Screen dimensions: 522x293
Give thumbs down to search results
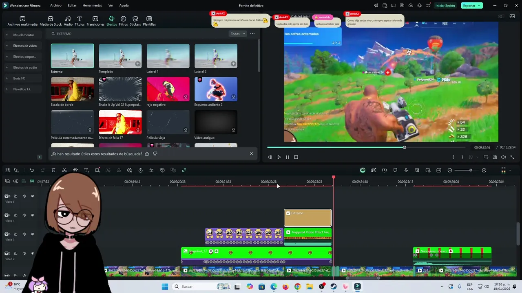tap(155, 154)
